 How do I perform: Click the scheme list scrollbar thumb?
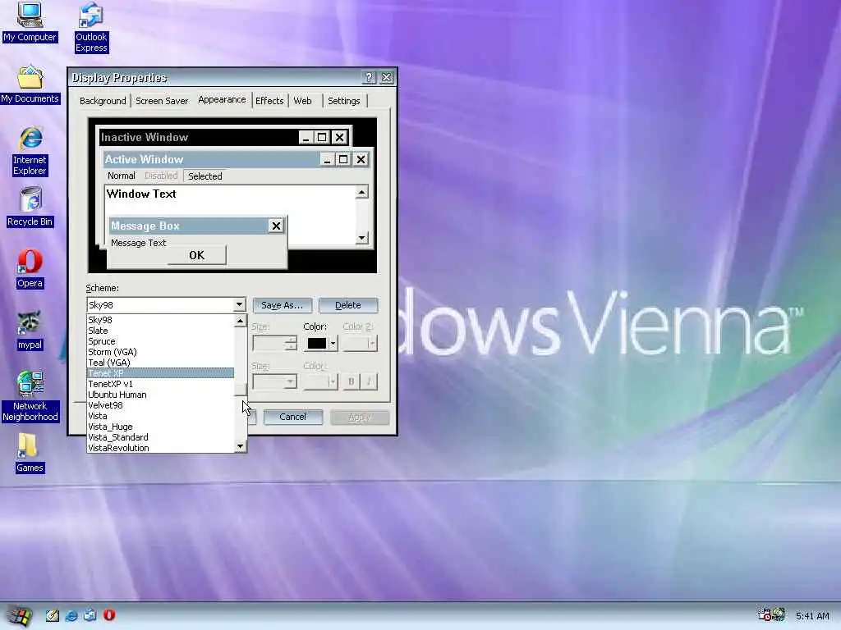(x=241, y=390)
